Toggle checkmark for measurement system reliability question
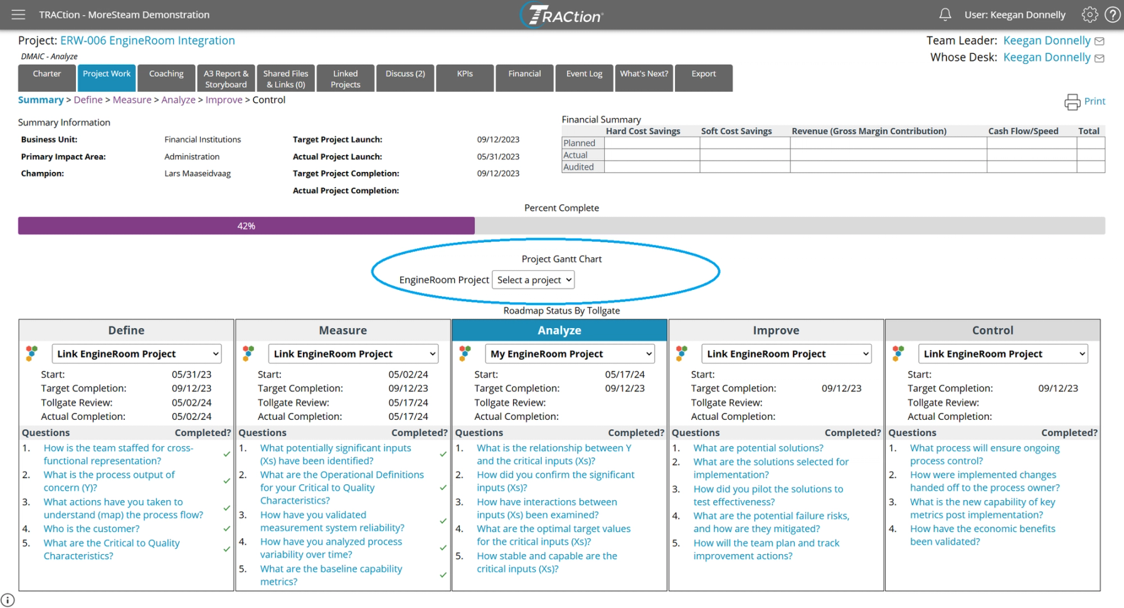This screenshot has width=1124, height=608. pyautogui.click(x=443, y=521)
